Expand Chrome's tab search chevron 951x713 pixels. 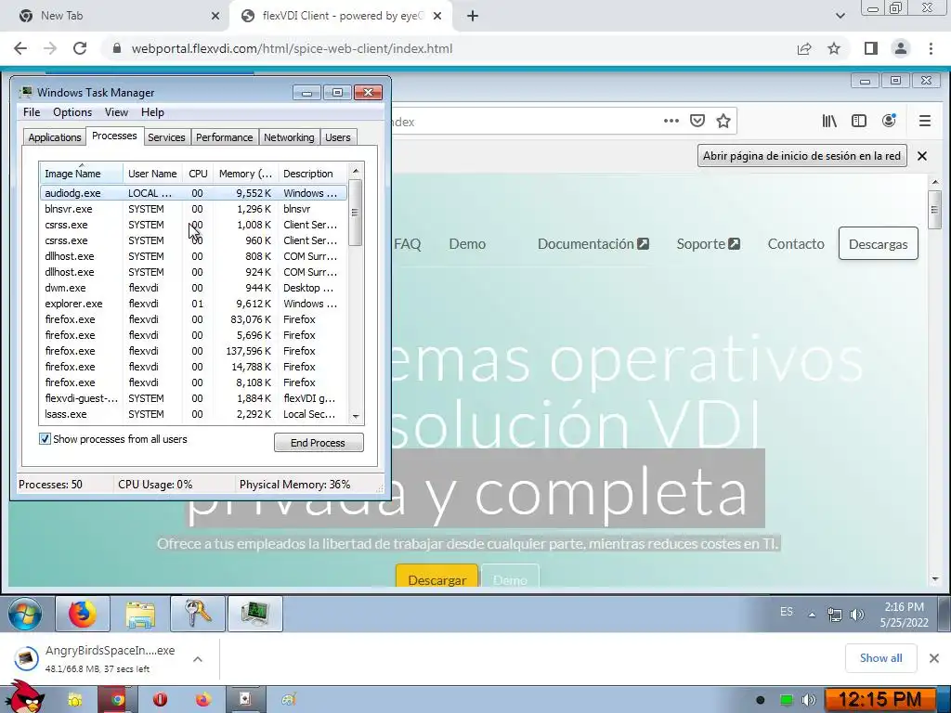[x=840, y=16]
